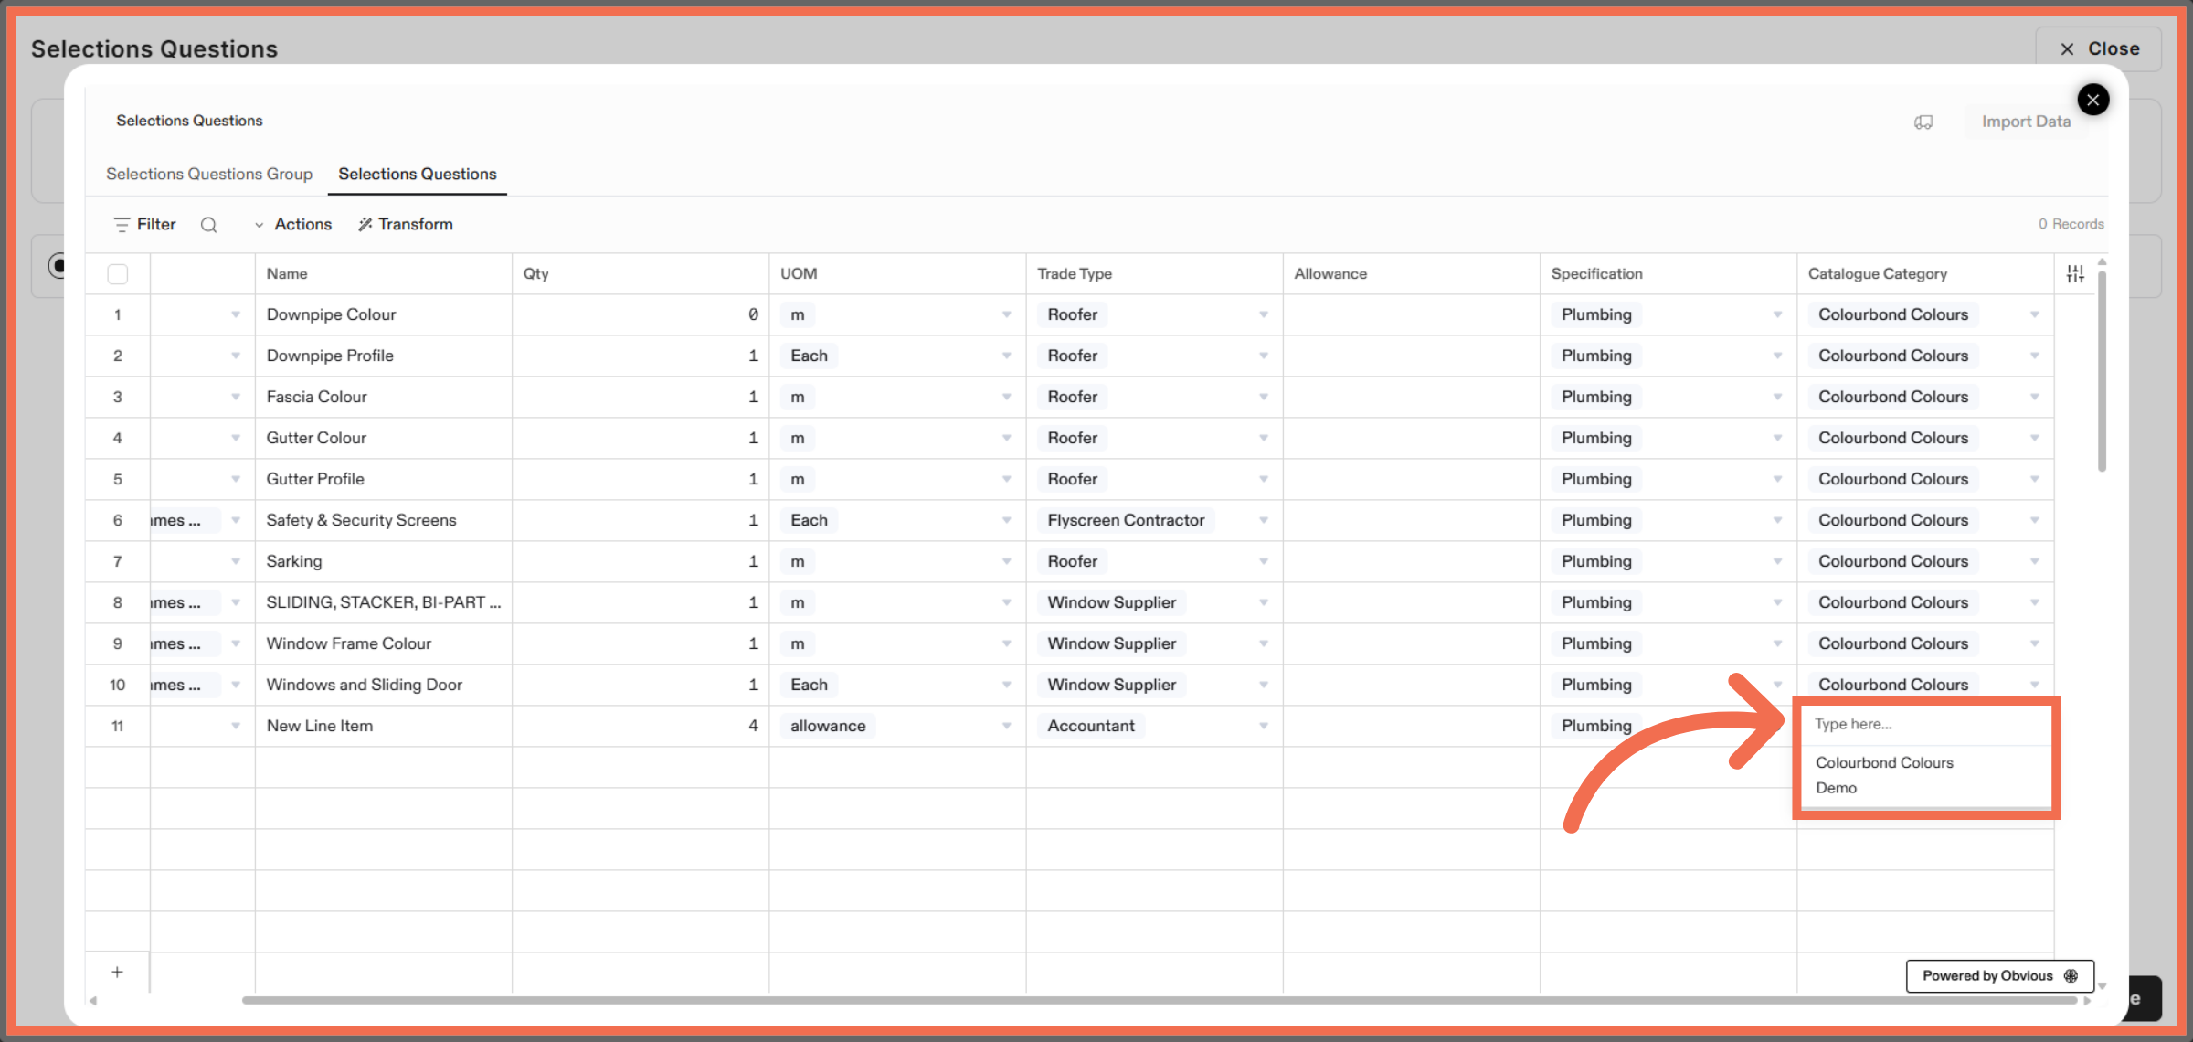Expand the Actions dropdown chevron
The width and height of the screenshot is (2193, 1042).
click(260, 224)
